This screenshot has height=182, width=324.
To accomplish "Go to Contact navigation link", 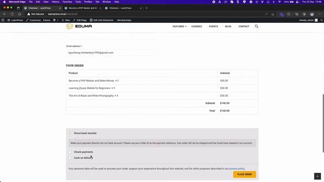I will (244, 26).
